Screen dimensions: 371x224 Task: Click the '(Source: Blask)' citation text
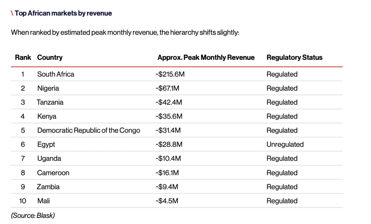tap(33, 215)
